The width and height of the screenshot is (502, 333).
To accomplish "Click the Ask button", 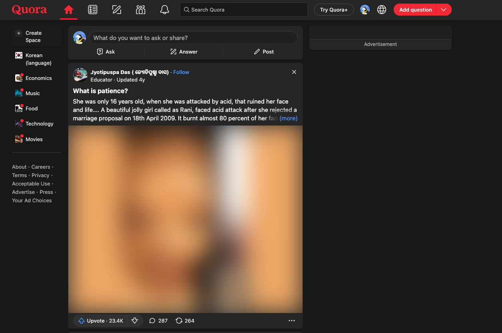I will [x=106, y=52].
